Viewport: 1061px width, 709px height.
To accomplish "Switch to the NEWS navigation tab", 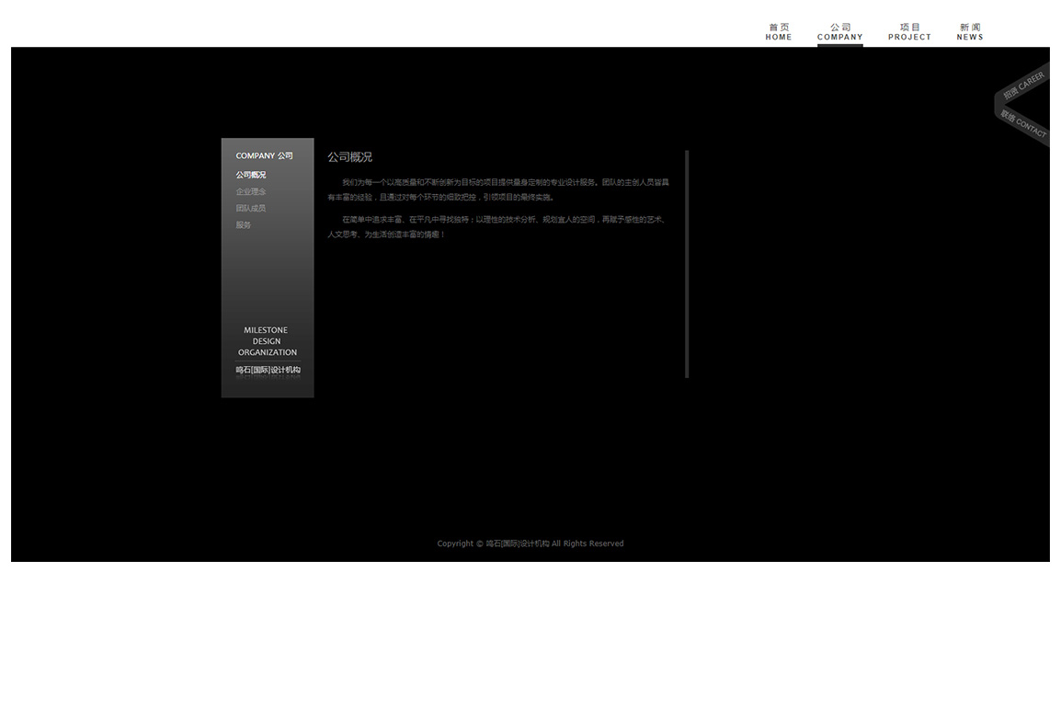I will coord(970,32).
